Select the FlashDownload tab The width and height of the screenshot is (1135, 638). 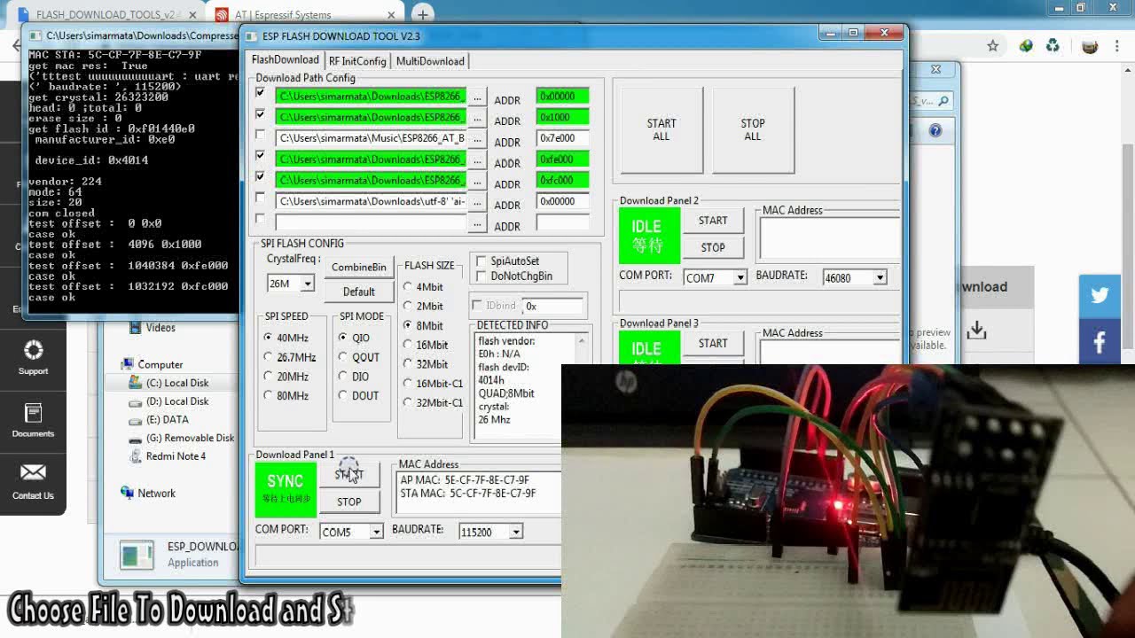point(286,59)
